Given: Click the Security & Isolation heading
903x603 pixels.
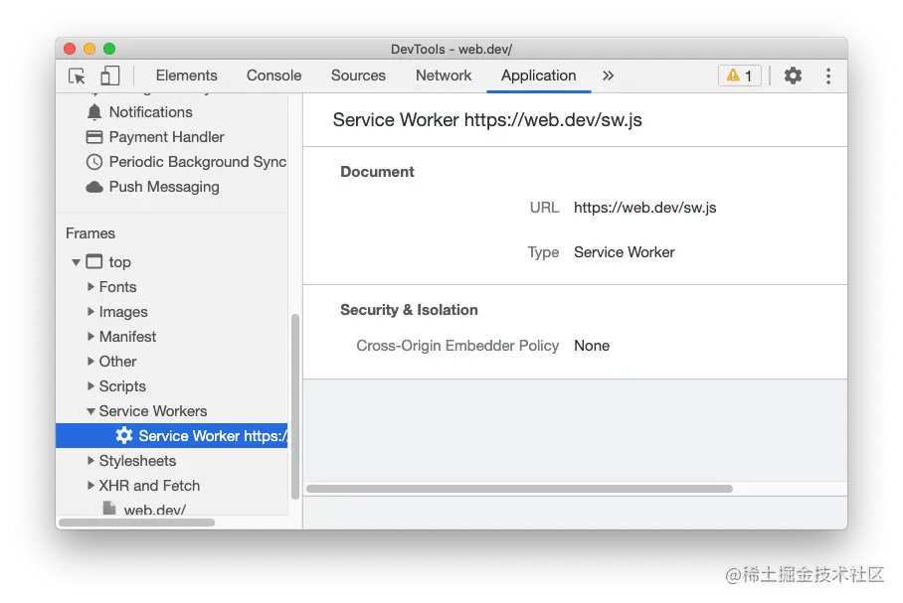Looking at the screenshot, I should [x=409, y=310].
